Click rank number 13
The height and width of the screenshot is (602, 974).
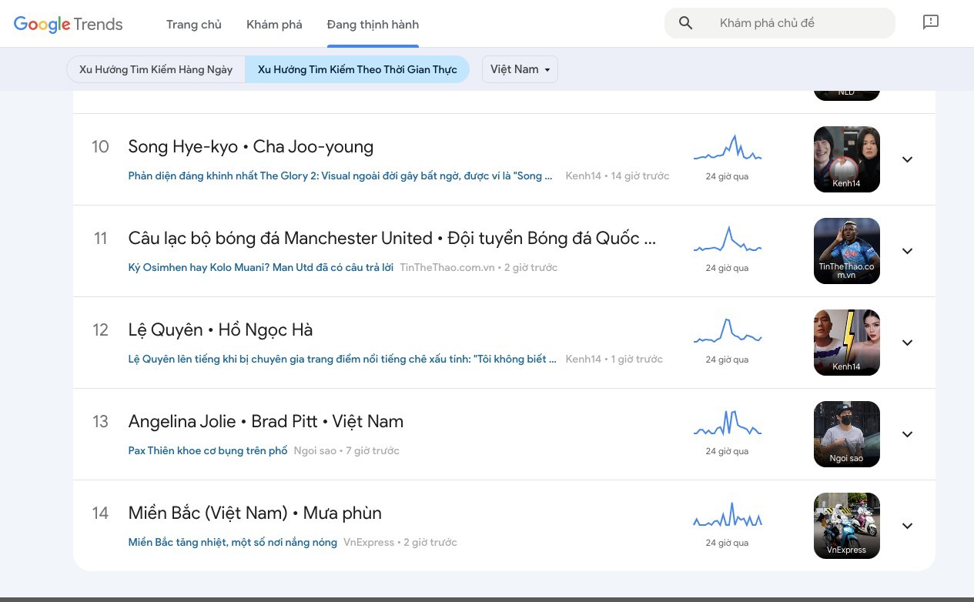tap(100, 421)
